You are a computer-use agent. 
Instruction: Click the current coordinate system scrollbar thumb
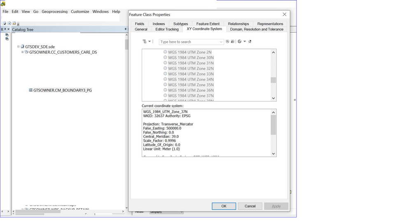point(273,125)
